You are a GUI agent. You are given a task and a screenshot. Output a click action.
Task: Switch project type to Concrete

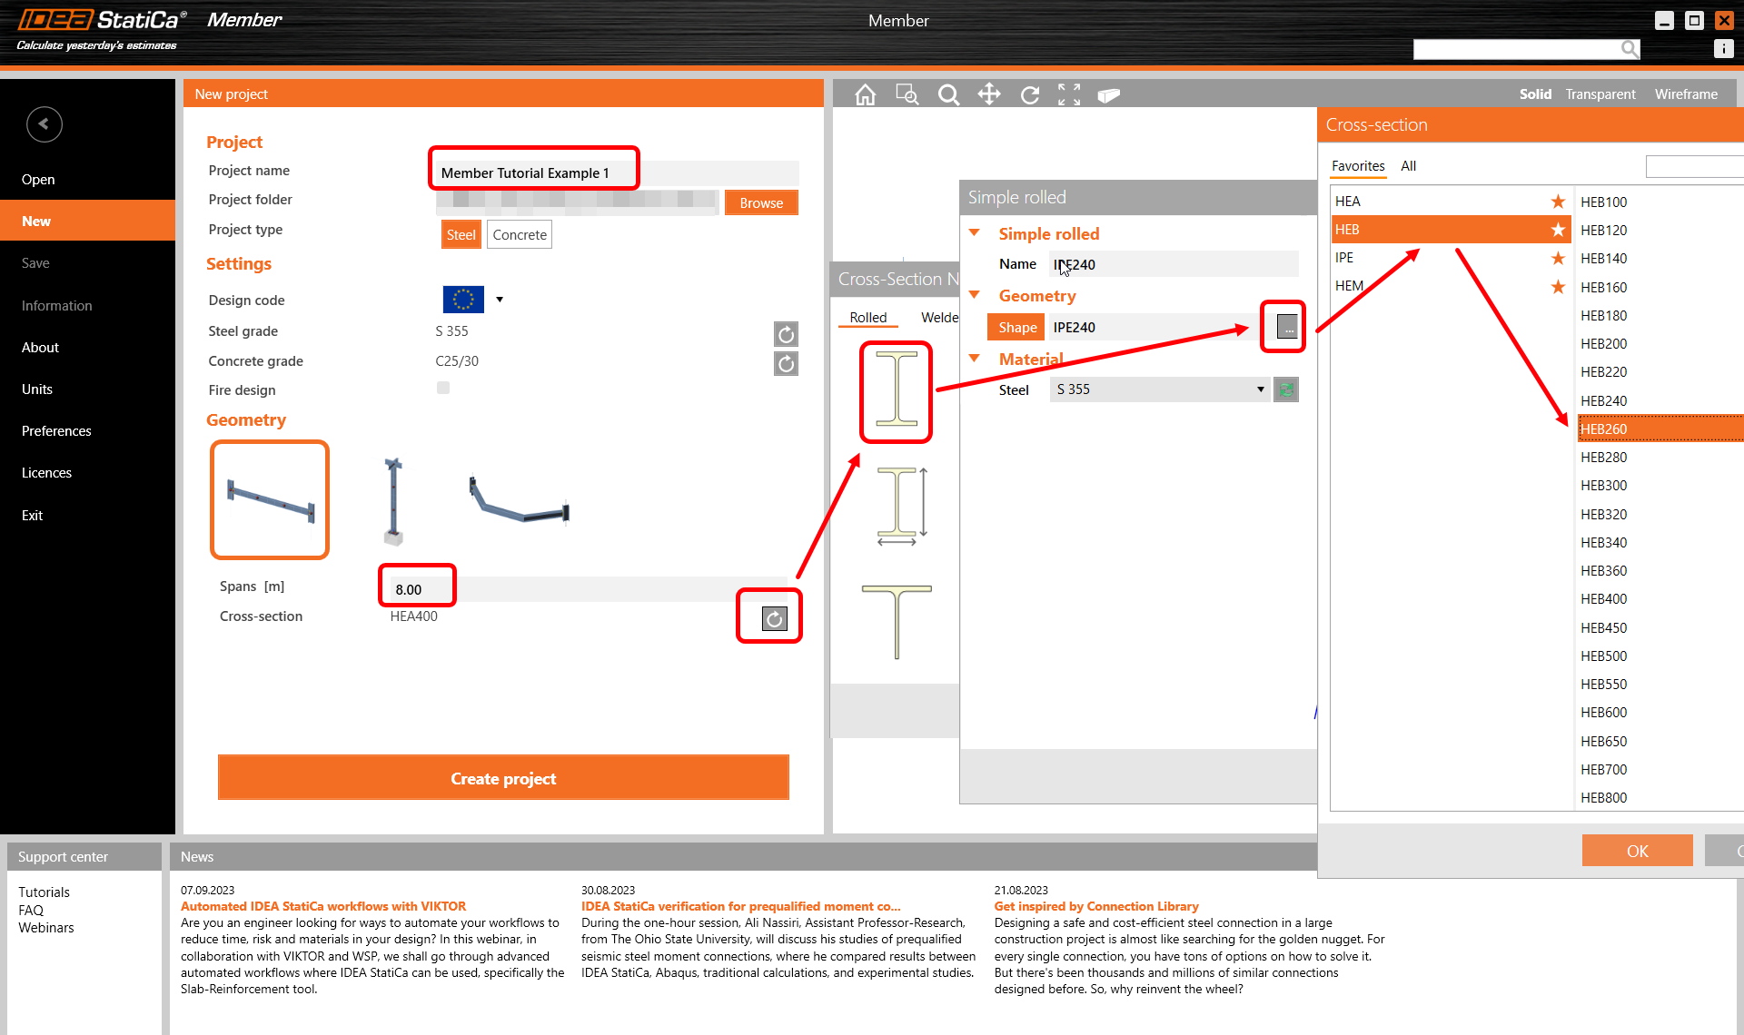click(519, 234)
